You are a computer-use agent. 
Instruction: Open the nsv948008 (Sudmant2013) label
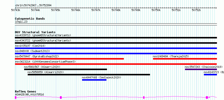pos(32,51)
